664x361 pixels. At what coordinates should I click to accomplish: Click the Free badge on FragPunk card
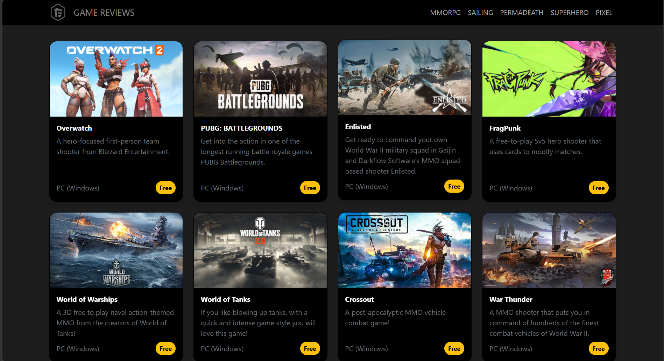[x=599, y=188]
